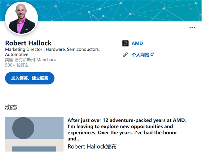
Task: Click the AMD company logo icon
Action: tap(126, 43)
